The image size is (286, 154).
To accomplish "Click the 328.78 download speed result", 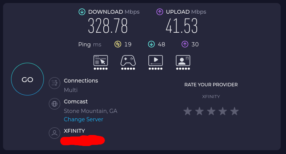I will pos(108,26).
